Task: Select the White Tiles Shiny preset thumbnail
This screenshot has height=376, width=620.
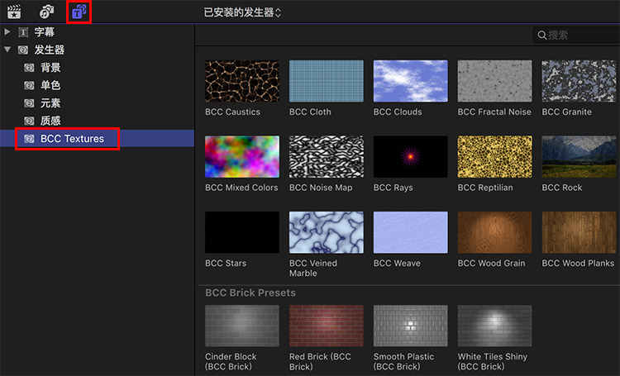Action: tap(494, 326)
